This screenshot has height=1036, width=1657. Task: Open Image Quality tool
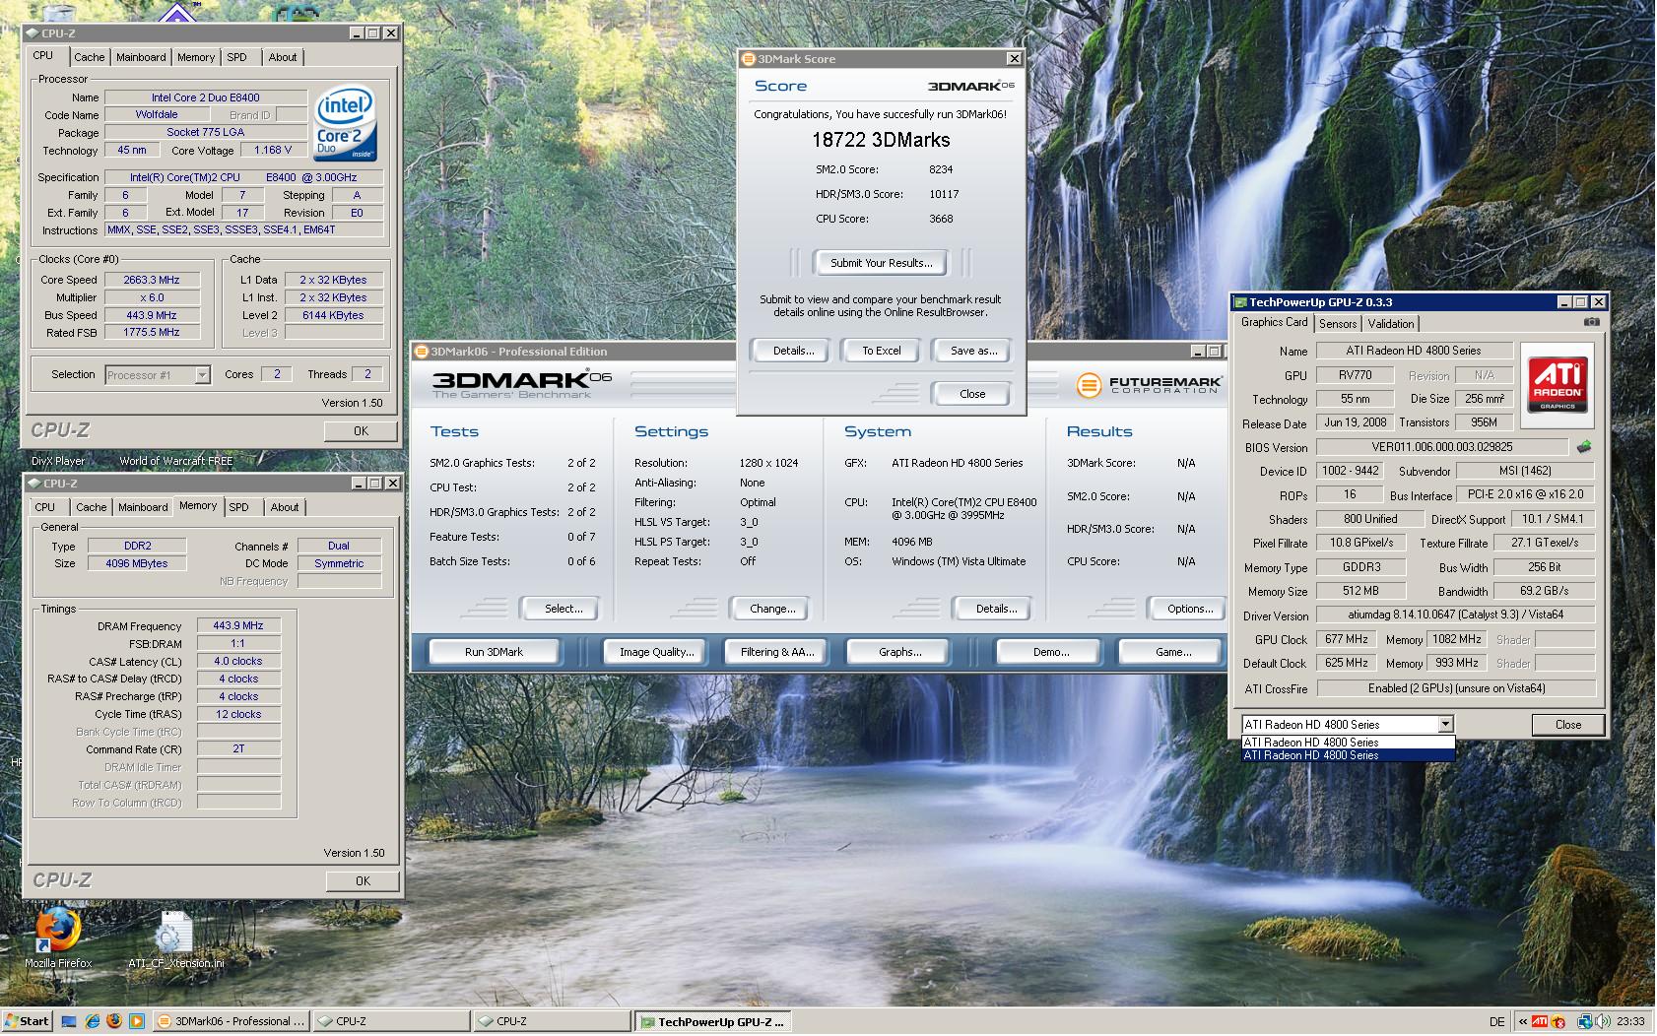click(x=656, y=652)
